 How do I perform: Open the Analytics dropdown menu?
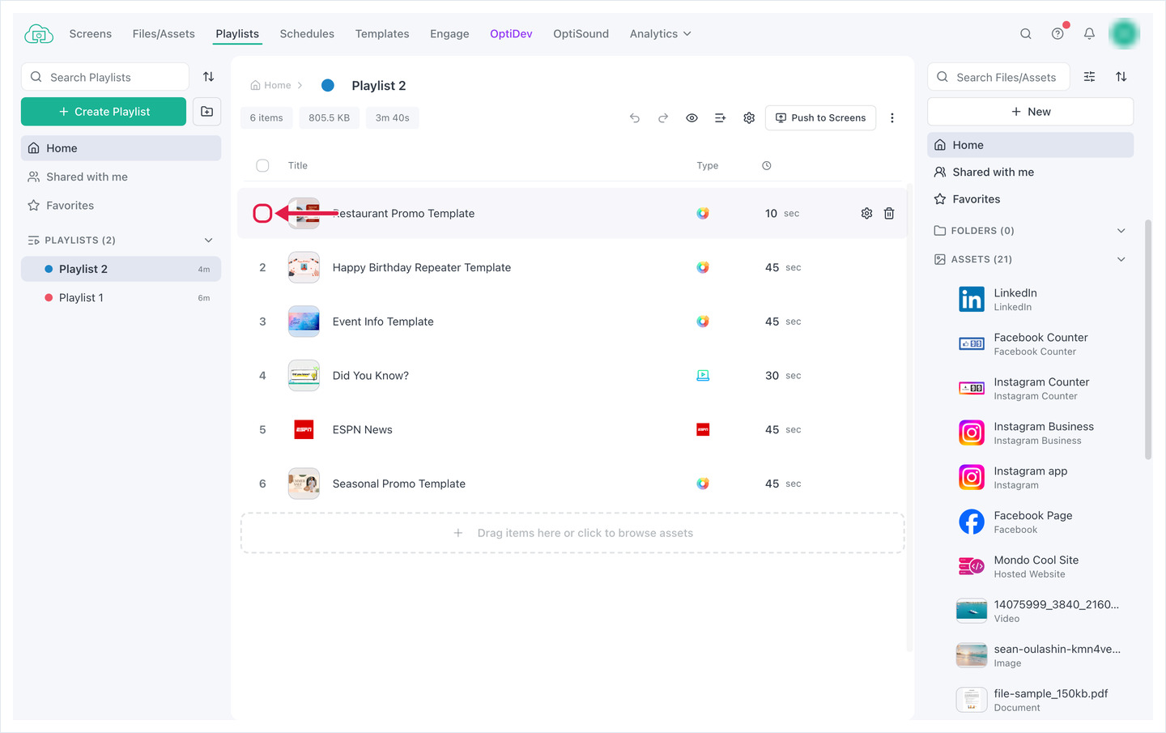(x=661, y=34)
